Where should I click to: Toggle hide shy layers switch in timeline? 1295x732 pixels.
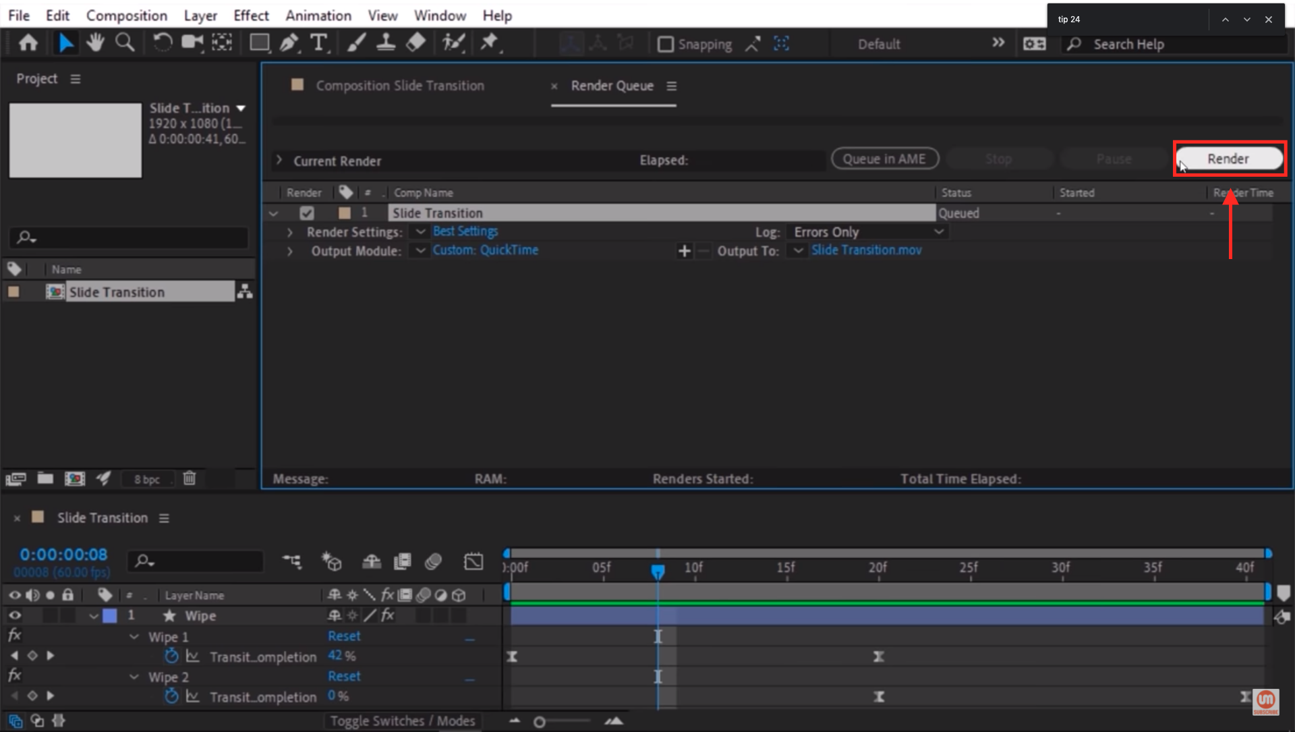372,561
